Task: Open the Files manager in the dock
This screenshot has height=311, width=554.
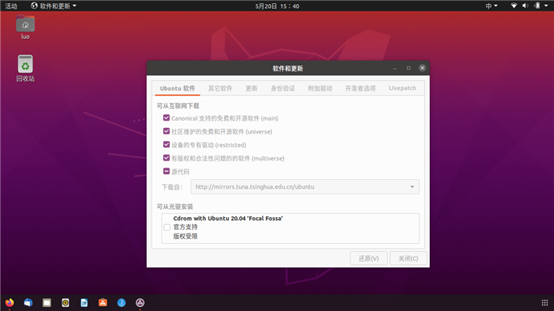Action: coord(46,303)
